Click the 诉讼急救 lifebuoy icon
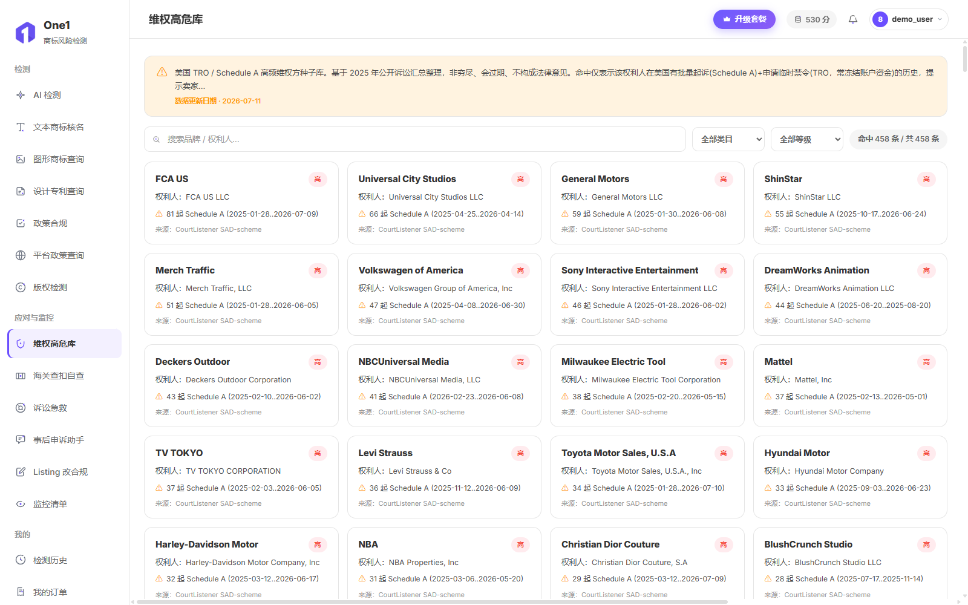968x605 pixels. pyautogui.click(x=21, y=408)
